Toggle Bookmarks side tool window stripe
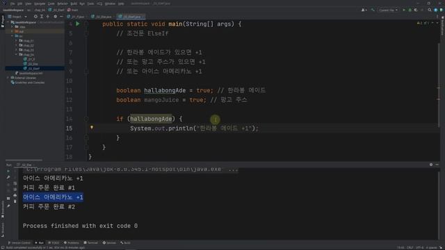The height and width of the screenshot is (250, 445). [3, 208]
